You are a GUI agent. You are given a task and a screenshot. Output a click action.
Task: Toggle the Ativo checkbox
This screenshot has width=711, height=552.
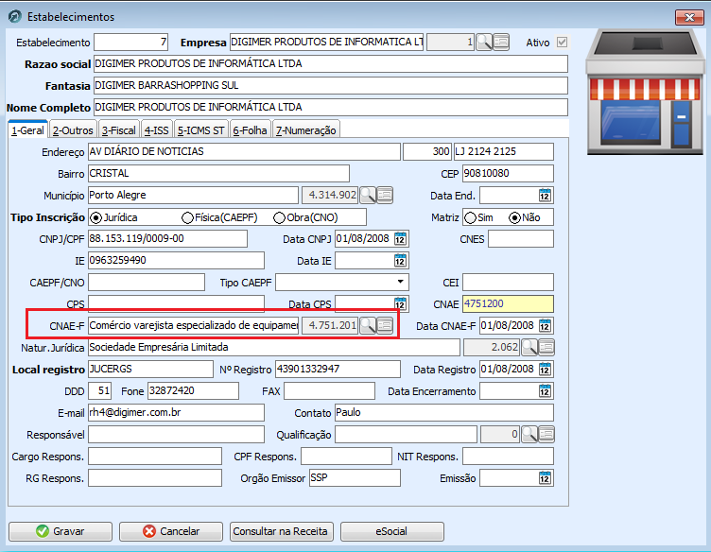pos(562,43)
